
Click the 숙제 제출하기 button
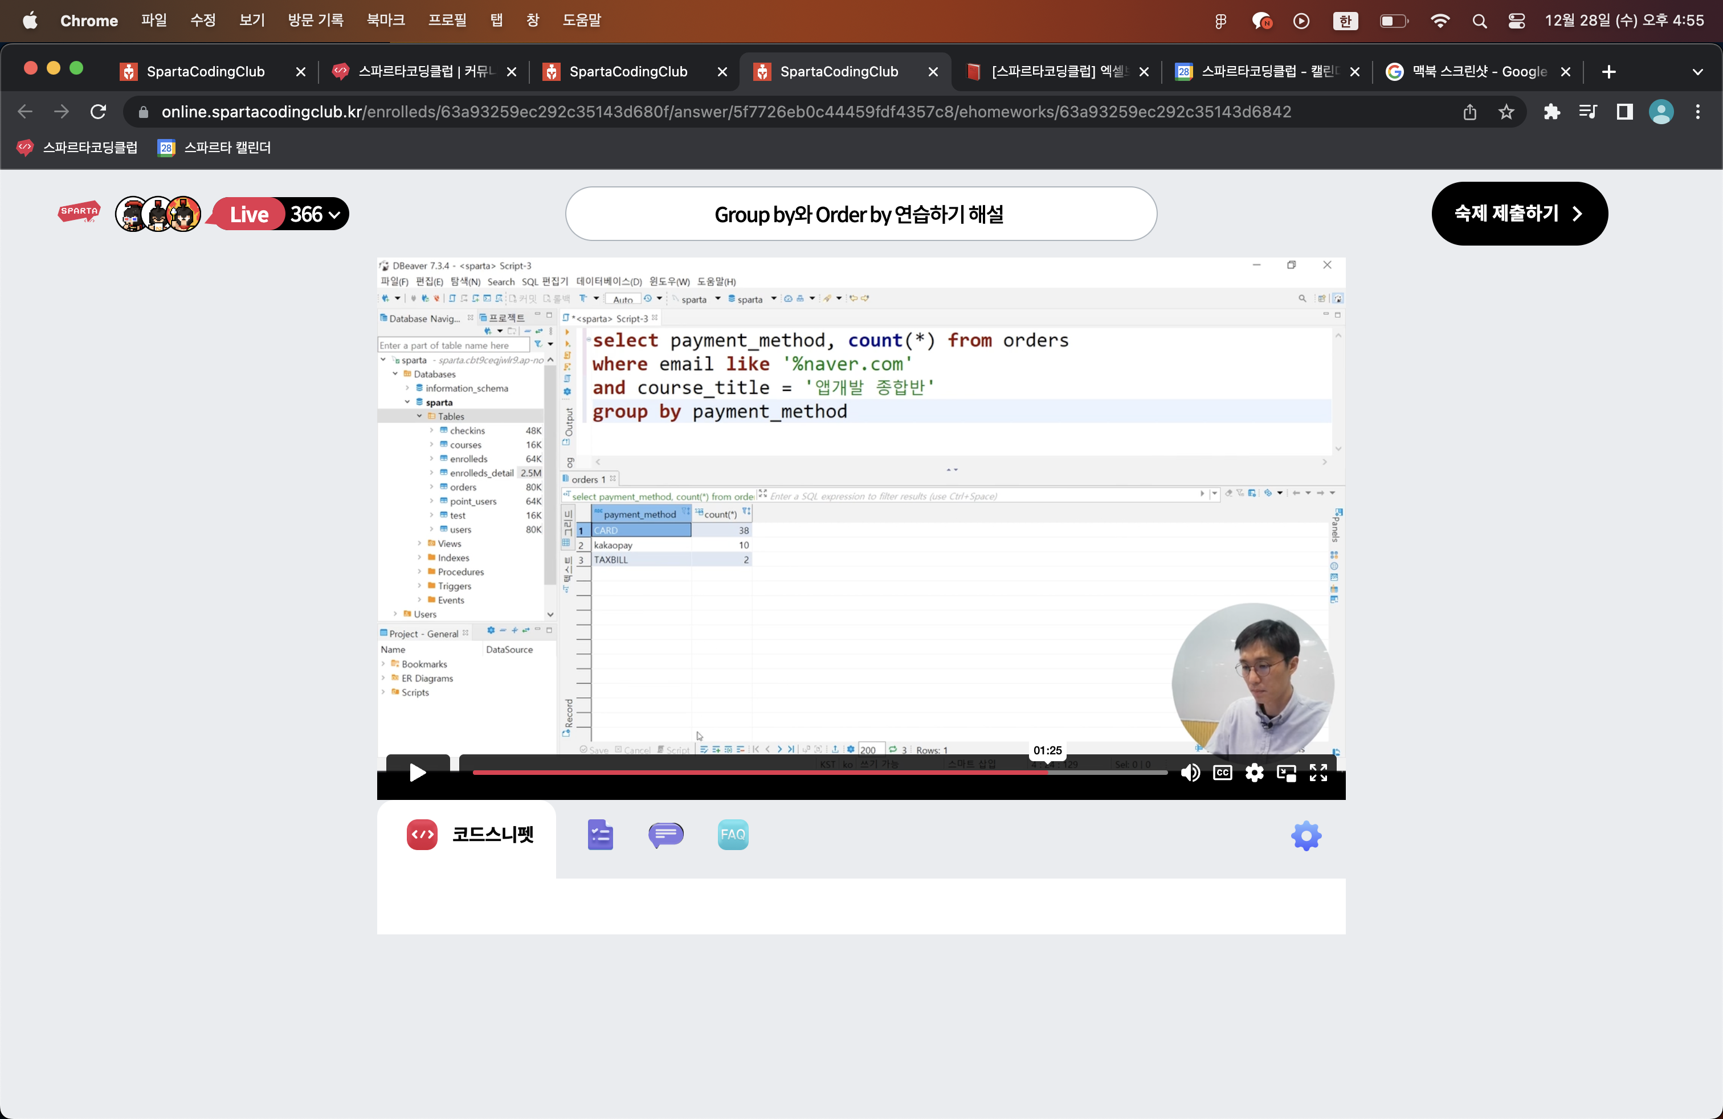point(1520,214)
